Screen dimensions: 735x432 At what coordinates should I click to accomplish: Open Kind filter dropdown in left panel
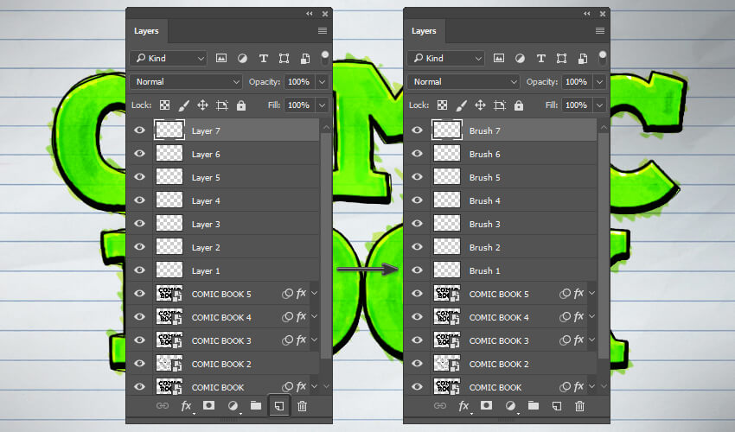click(x=169, y=58)
